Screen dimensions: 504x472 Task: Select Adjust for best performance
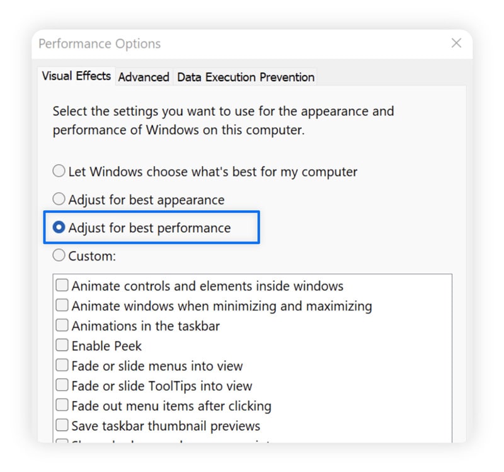coord(59,227)
